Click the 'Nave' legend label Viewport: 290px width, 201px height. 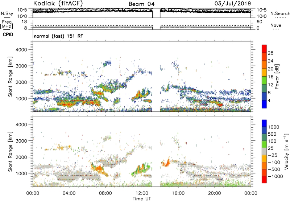pyautogui.click(x=276, y=25)
